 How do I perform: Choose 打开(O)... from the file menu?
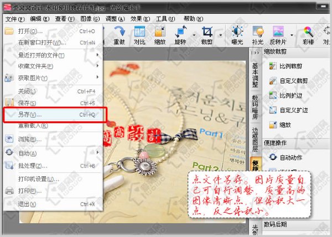tap(53, 31)
